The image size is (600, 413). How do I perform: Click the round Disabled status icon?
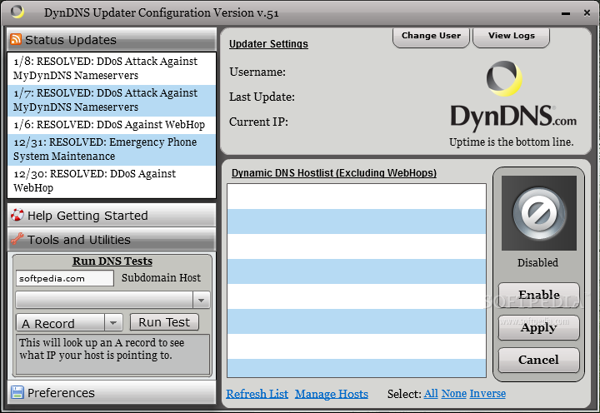(x=539, y=213)
